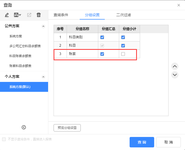Close the 查询 dialog
185x150 pixels.
pyautogui.click(x=179, y=5)
